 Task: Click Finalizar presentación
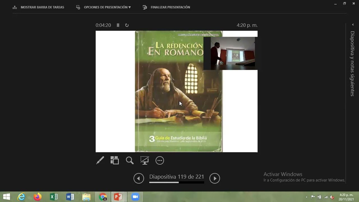pyautogui.click(x=166, y=7)
